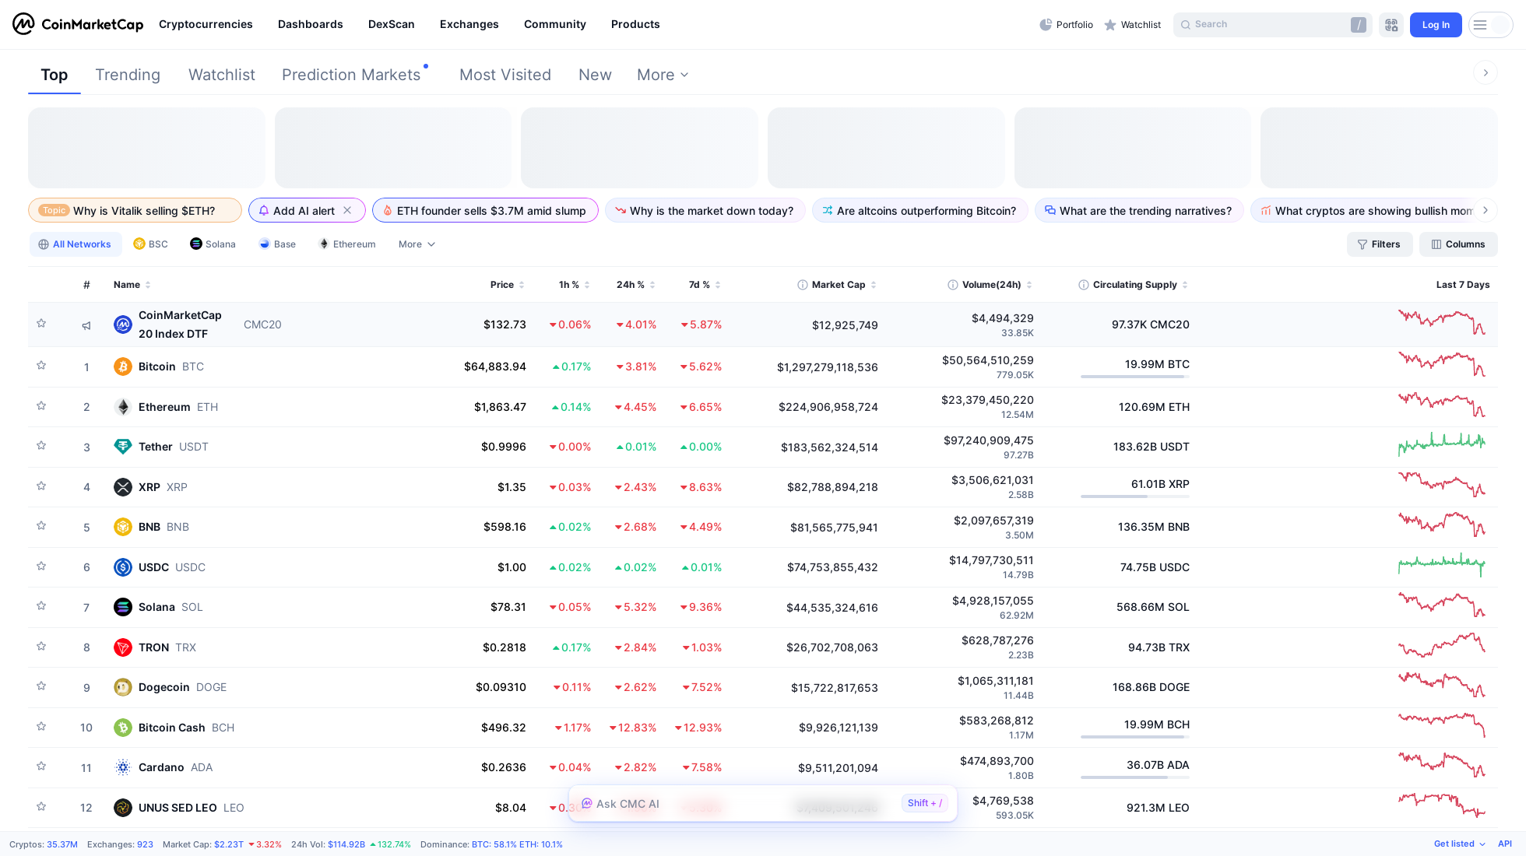
Task: Open the Filters panel
Action: pyautogui.click(x=1380, y=244)
